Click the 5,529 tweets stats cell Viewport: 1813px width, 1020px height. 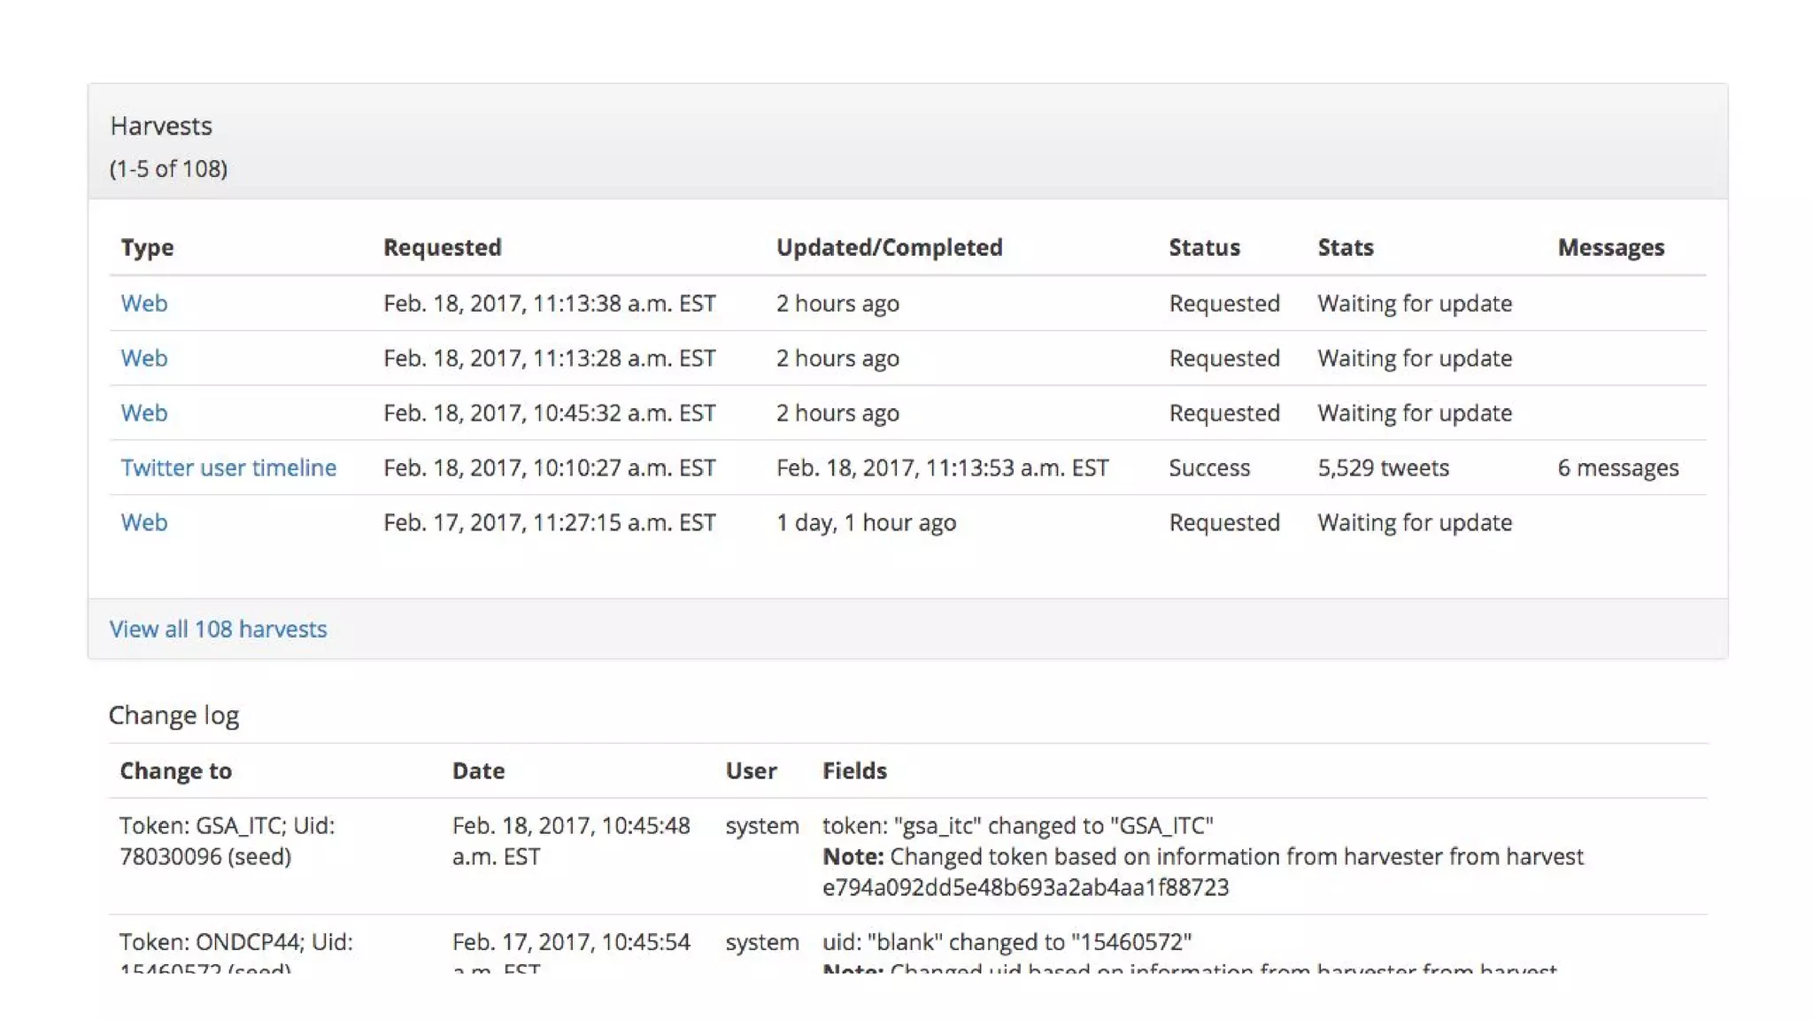pos(1383,467)
